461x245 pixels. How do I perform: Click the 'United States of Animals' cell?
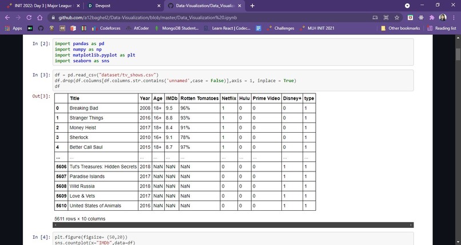tap(103, 206)
